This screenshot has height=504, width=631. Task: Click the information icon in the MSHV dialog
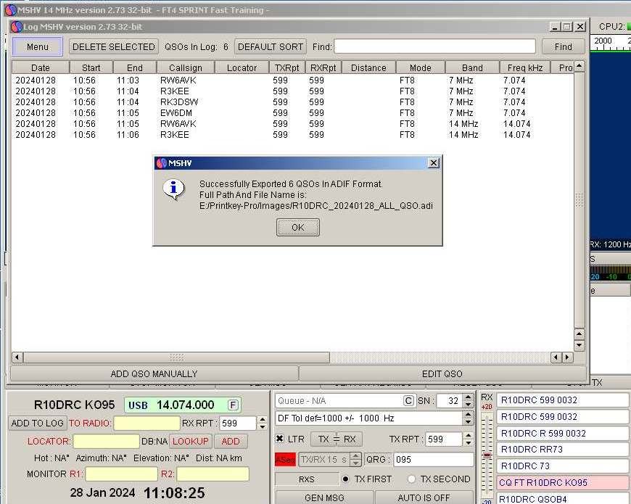click(x=173, y=189)
